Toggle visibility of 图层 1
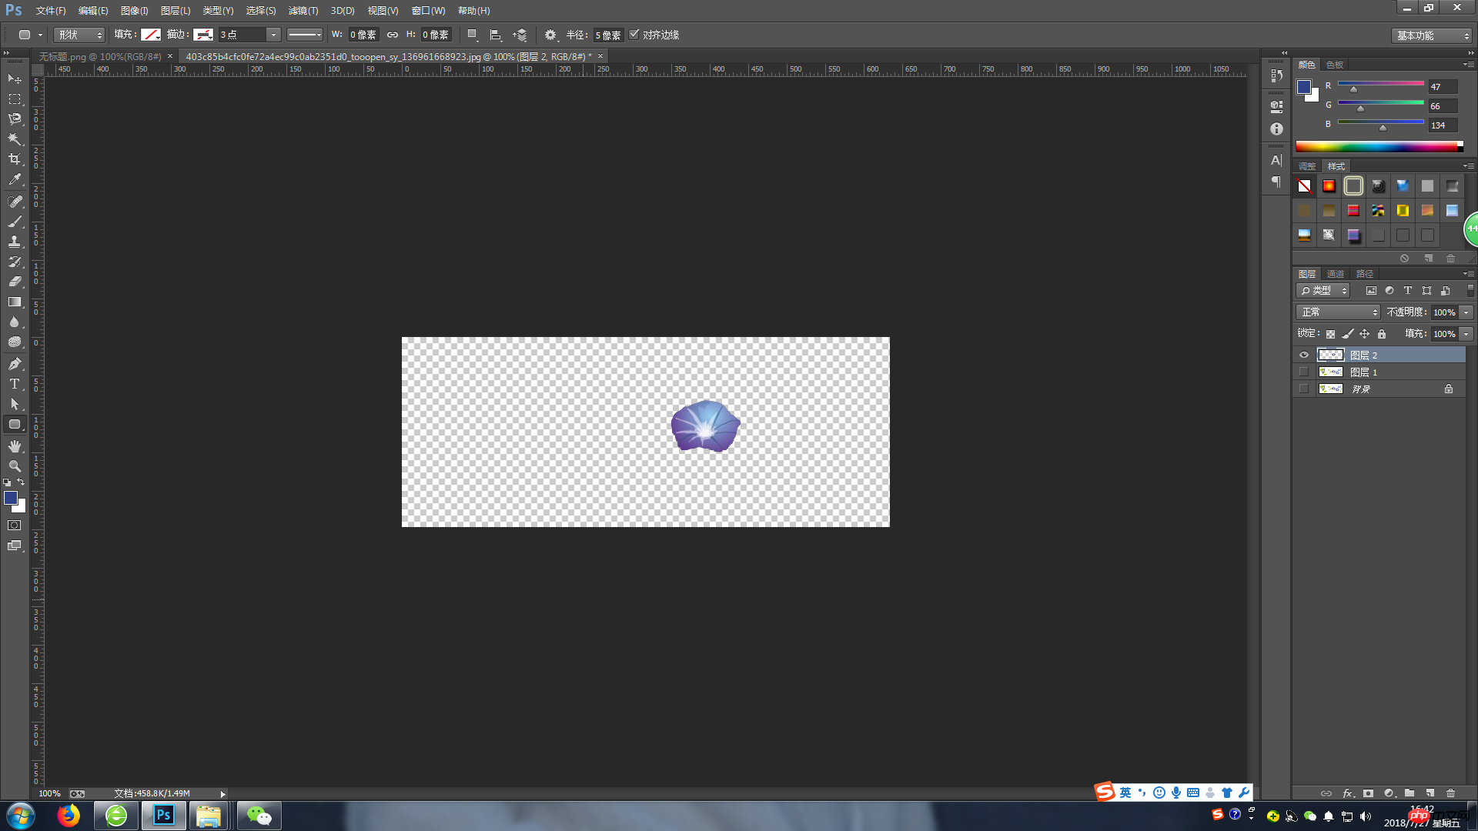Viewport: 1478px width, 831px height. (x=1303, y=372)
